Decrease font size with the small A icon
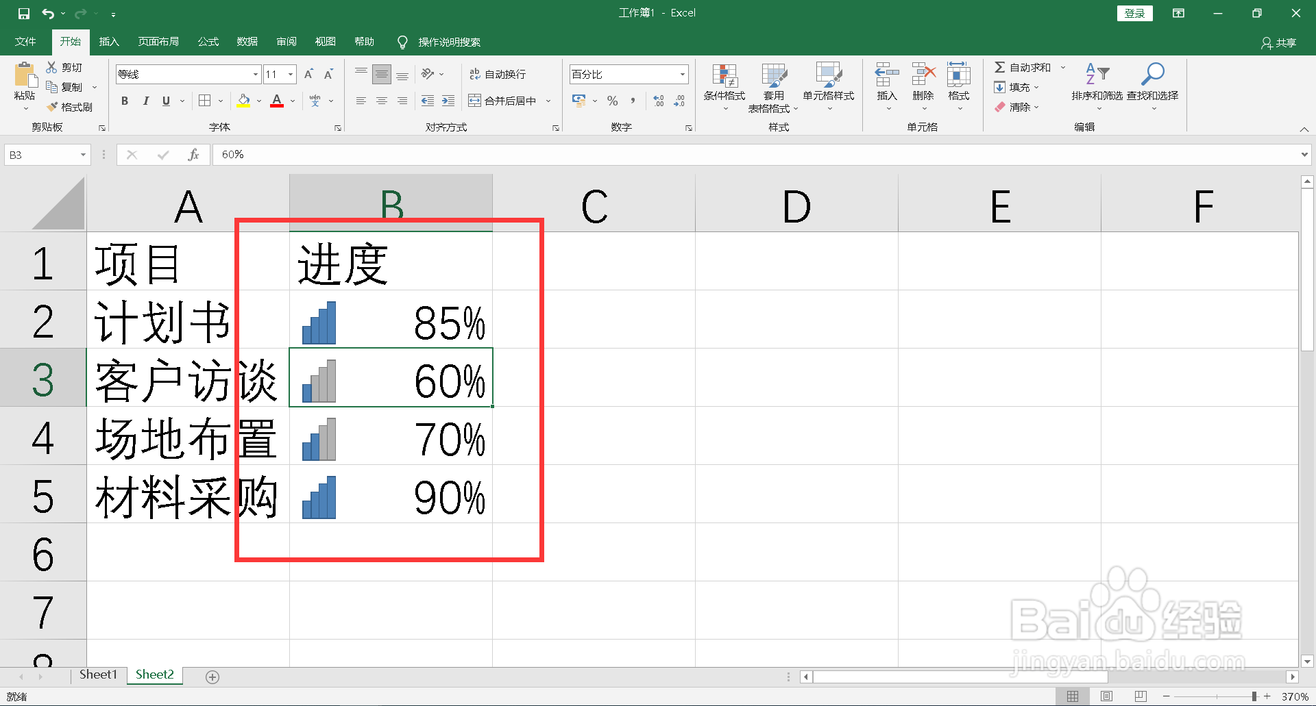Screen dimensions: 1316x706 (328, 74)
